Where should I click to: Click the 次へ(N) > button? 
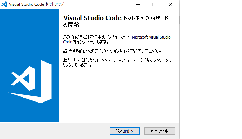pos(125,131)
